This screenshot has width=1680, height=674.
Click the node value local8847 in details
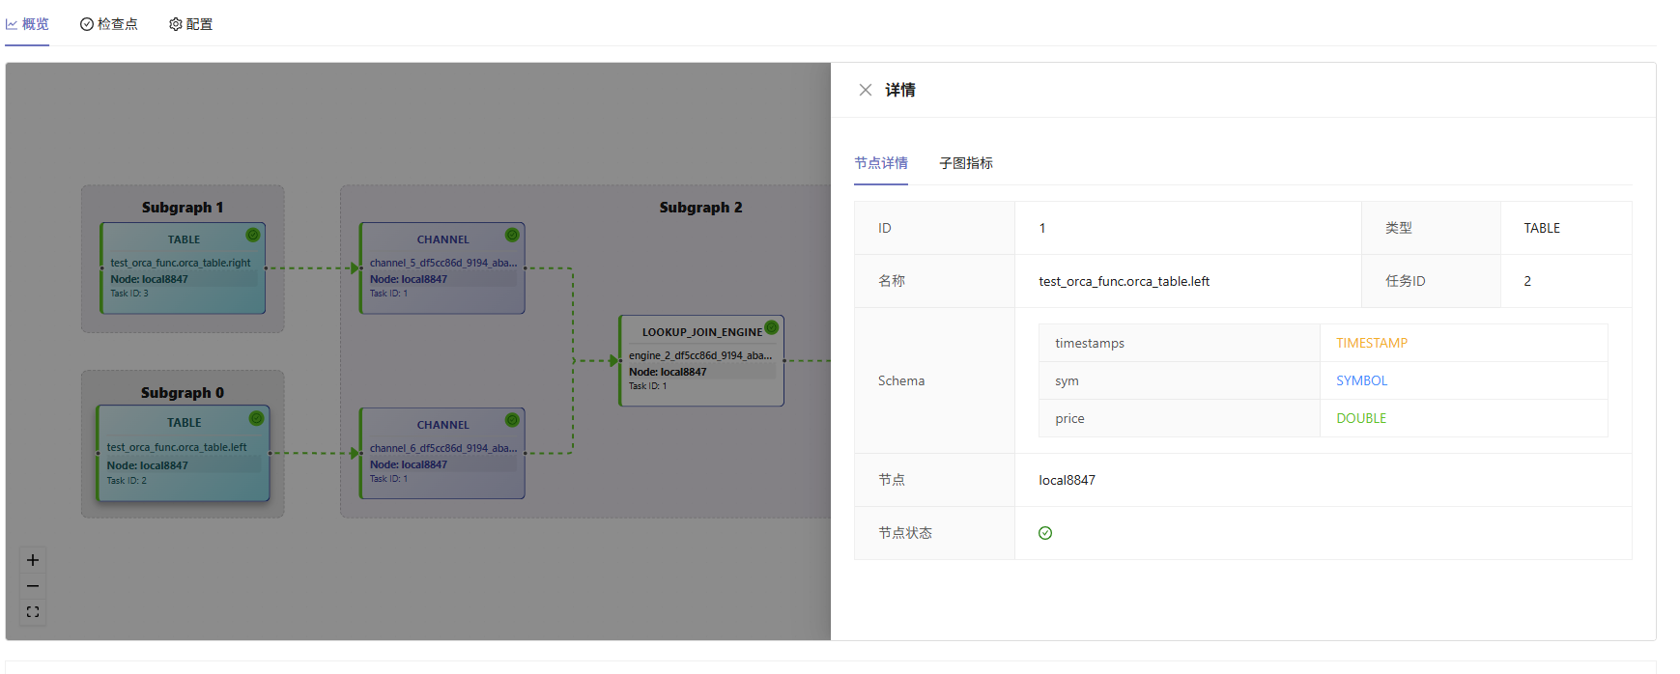tap(1067, 480)
